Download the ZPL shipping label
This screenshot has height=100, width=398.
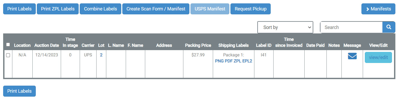[238, 61]
